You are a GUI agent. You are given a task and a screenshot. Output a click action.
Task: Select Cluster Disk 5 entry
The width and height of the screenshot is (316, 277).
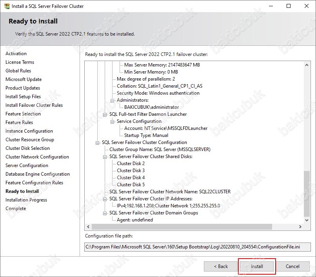coord(131,185)
